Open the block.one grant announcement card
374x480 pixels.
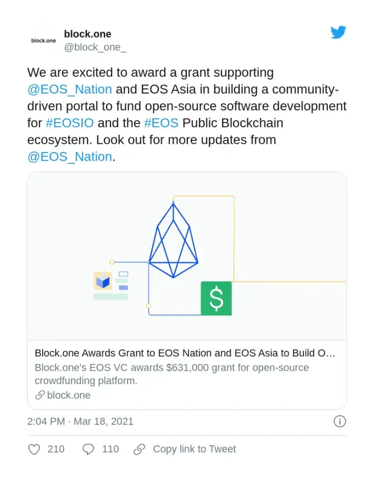(186, 353)
